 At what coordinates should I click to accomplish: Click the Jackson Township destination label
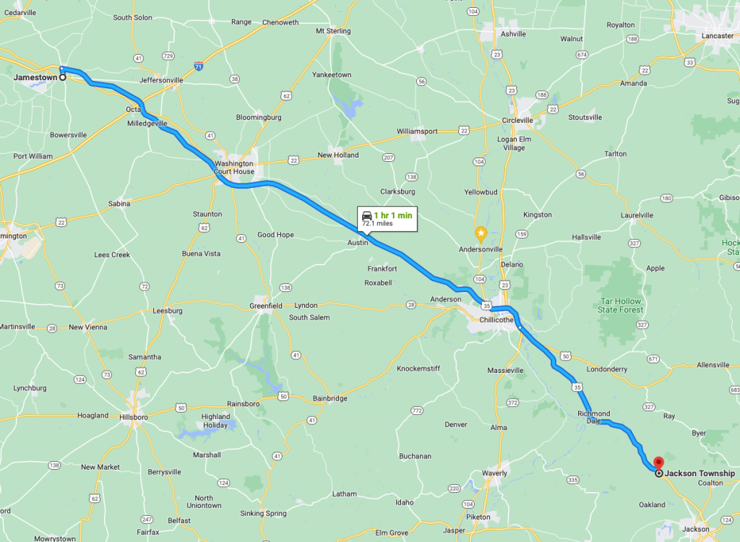point(700,473)
